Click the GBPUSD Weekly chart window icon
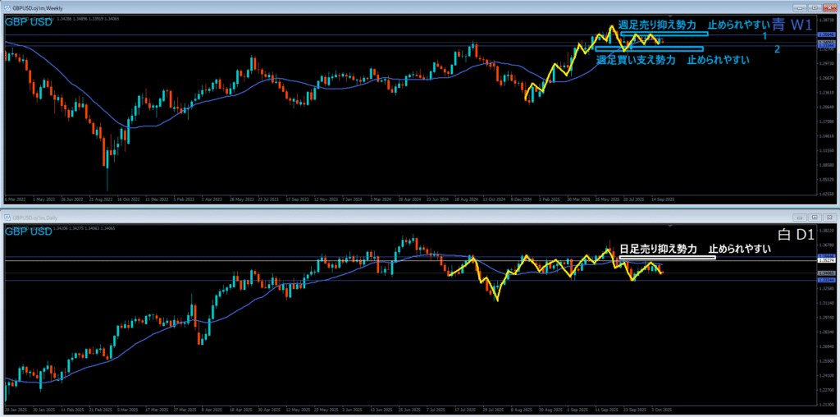840x417 pixels. 7,7
